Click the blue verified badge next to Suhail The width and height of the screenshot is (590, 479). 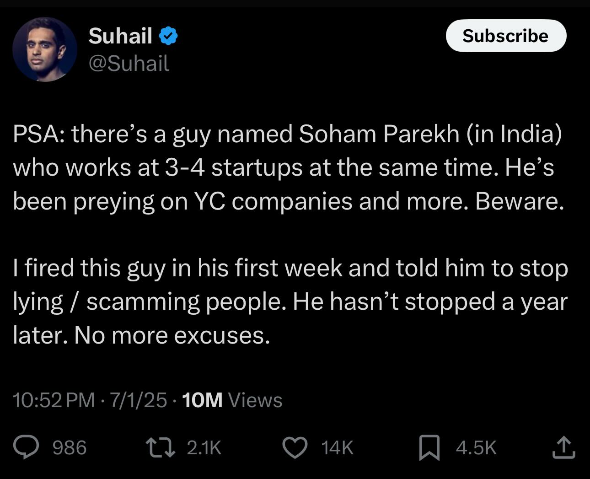[168, 36]
